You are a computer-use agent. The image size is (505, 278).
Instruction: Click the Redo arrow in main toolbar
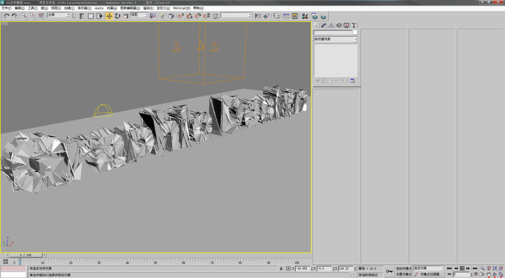point(15,16)
